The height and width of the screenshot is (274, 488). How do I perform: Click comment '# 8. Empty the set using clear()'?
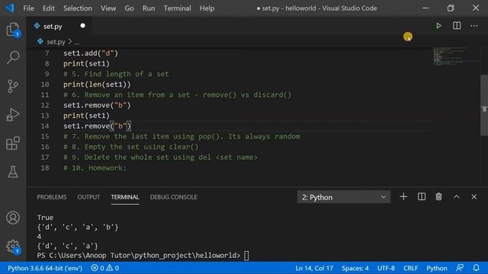[x=130, y=147]
